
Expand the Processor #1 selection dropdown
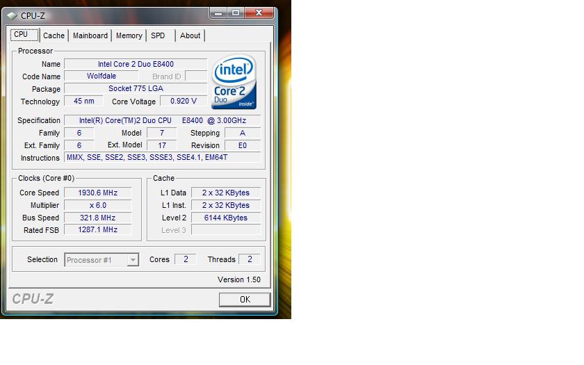133,260
